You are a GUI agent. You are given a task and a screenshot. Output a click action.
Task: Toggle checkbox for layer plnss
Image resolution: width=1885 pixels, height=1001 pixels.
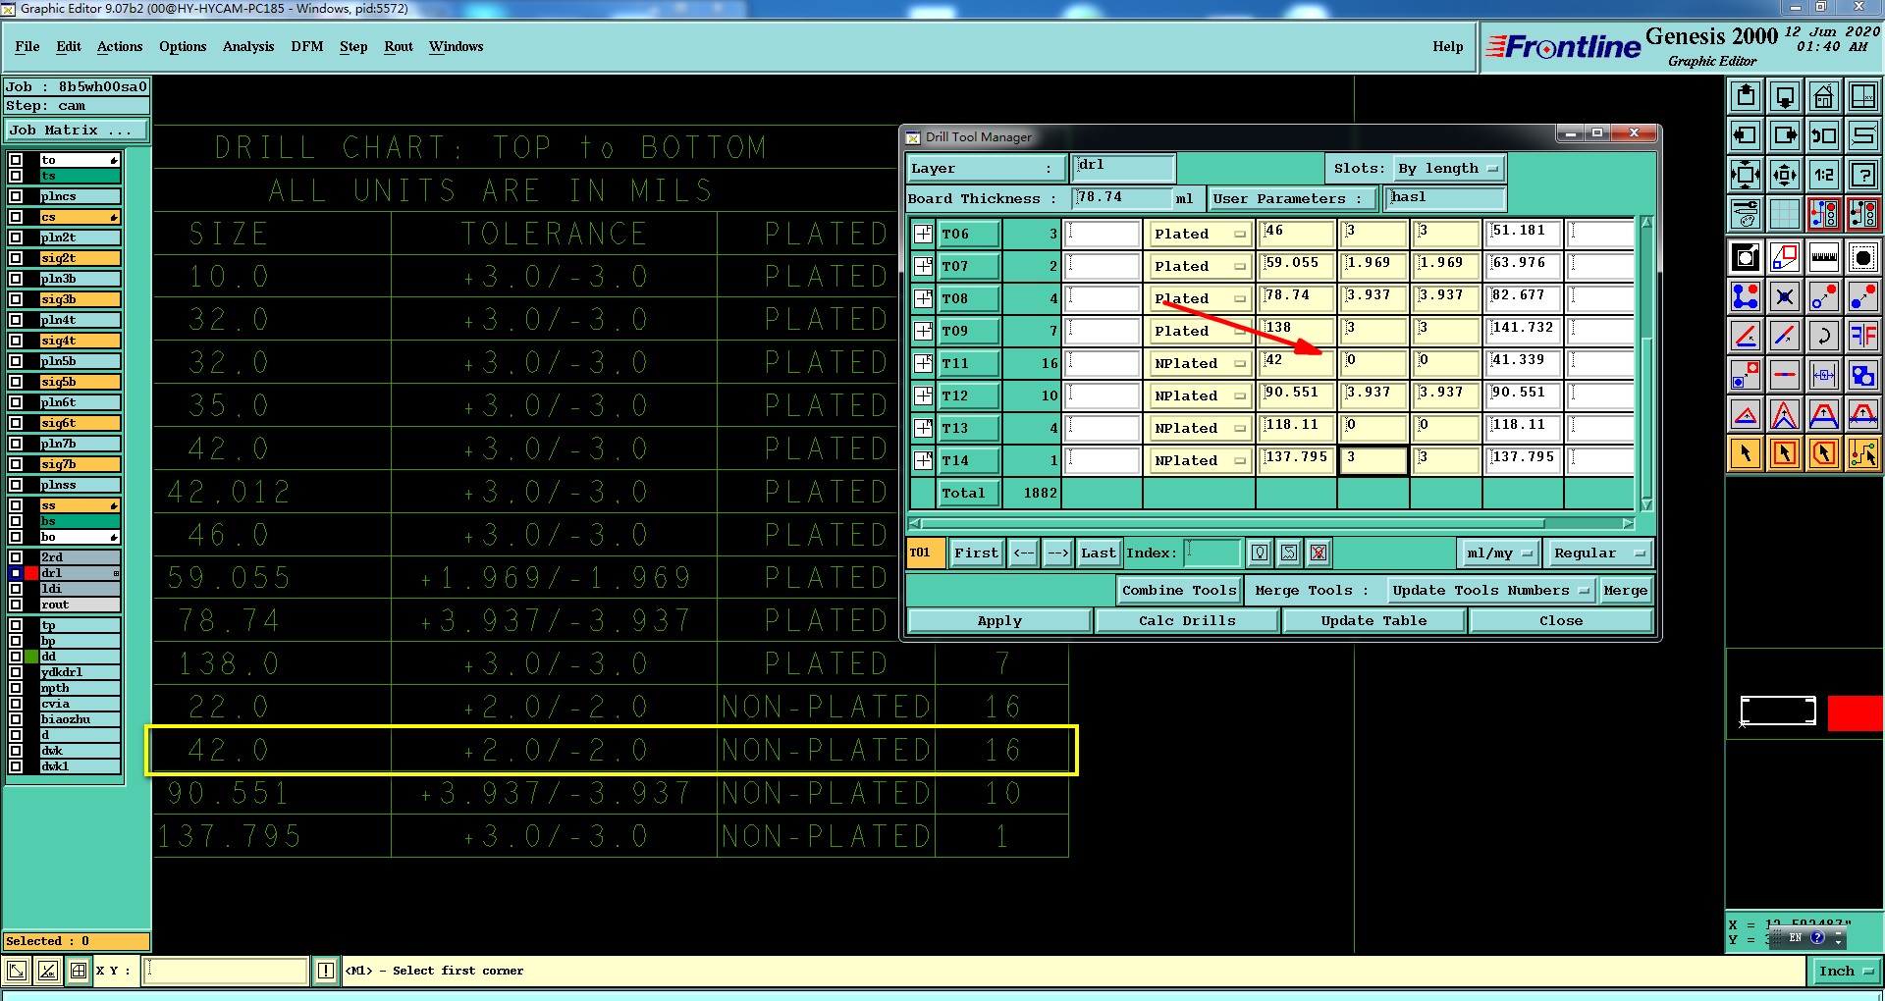click(x=16, y=485)
